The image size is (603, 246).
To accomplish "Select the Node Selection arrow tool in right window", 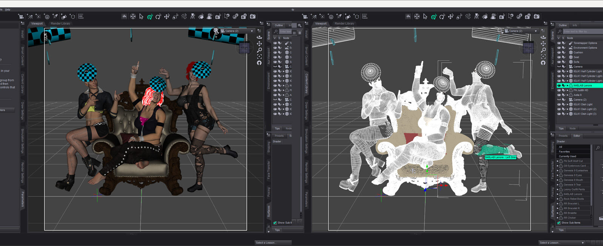I will pyautogui.click(x=425, y=17).
